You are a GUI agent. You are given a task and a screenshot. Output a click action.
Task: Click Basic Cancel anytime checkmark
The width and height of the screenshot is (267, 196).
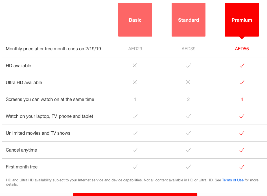click(135, 150)
